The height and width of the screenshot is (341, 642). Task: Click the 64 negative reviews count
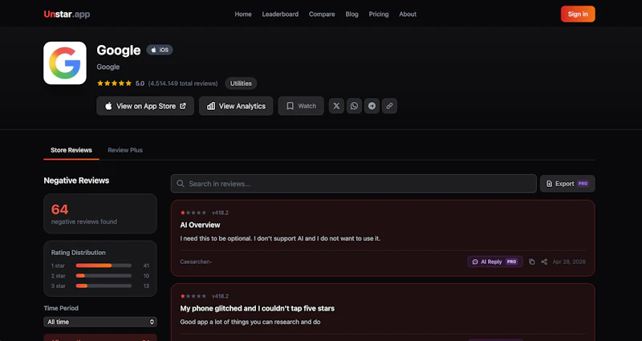pos(59,209)
